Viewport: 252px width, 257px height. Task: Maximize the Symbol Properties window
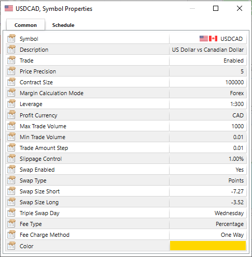click(216, 8)
